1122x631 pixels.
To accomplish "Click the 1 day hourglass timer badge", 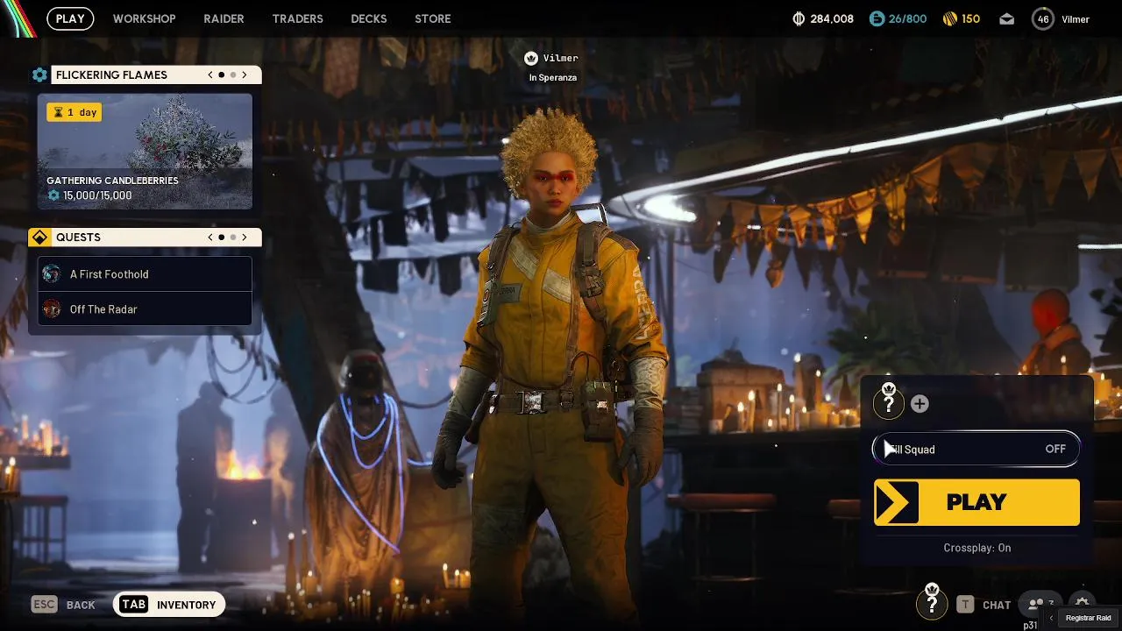I will point(74,112).
